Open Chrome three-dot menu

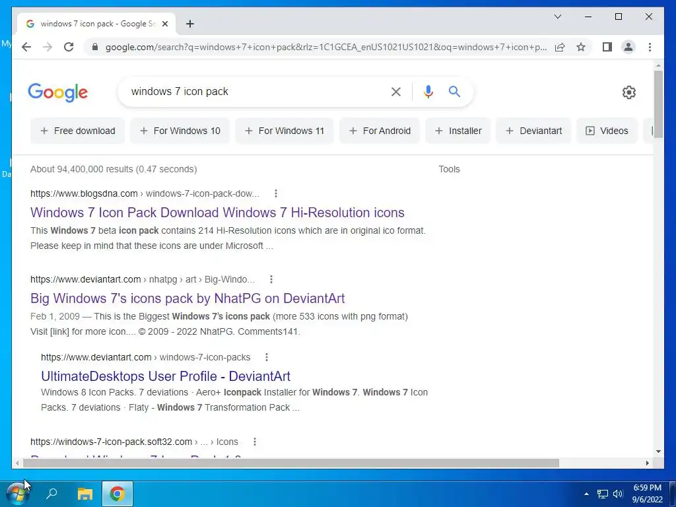point(650,47)
